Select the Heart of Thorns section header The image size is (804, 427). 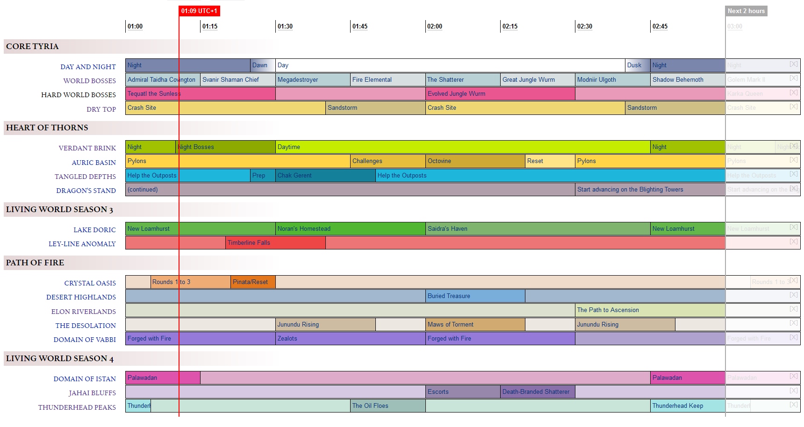(x=47, y=128)
